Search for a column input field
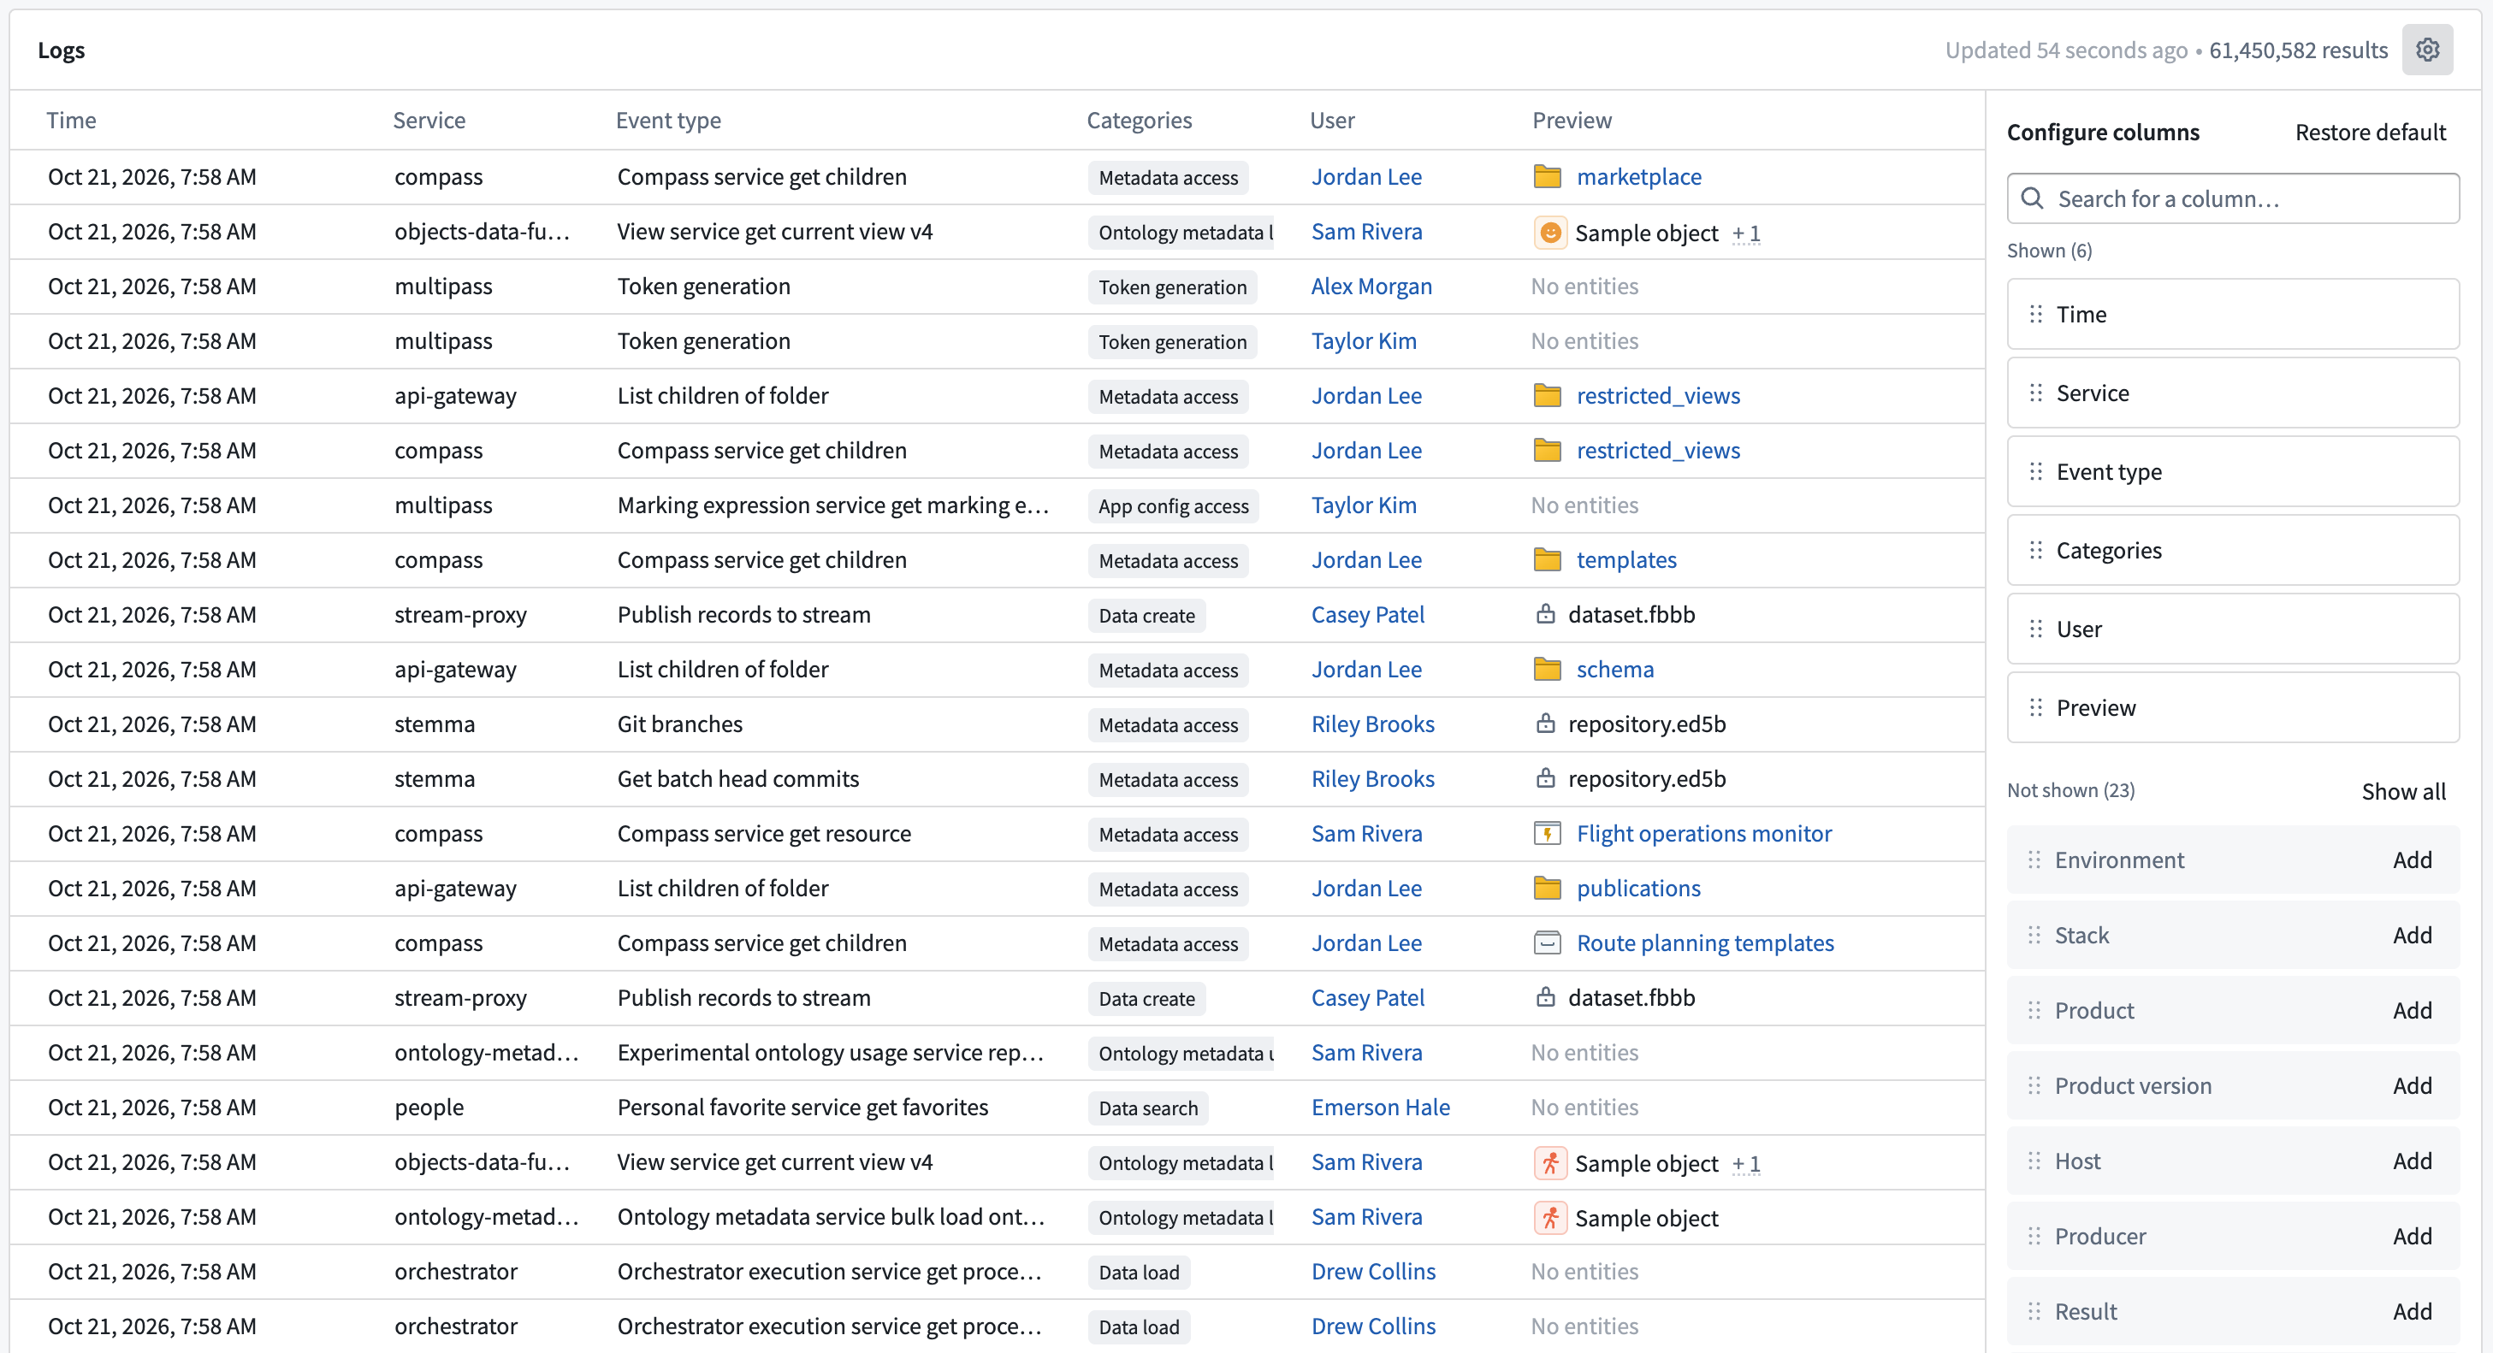 [x=2233, y=198]
